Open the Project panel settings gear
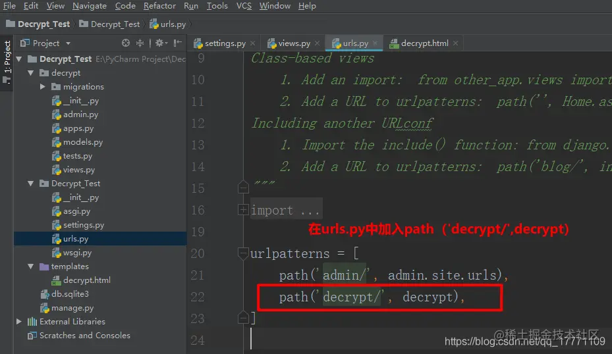 [161, 43]
